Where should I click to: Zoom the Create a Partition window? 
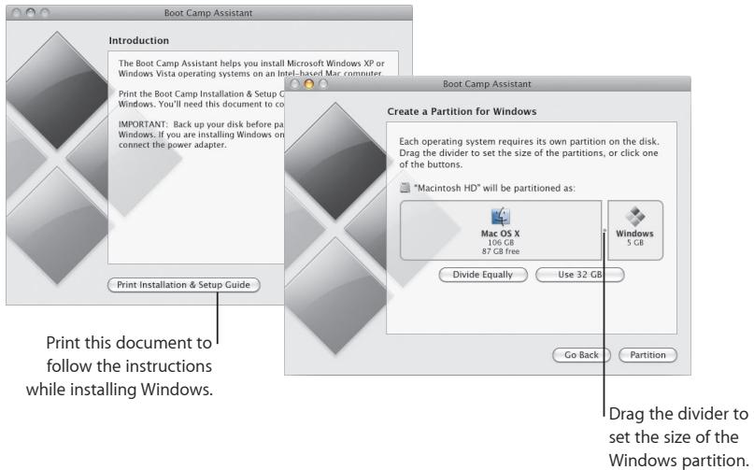(x=322, y=84)
